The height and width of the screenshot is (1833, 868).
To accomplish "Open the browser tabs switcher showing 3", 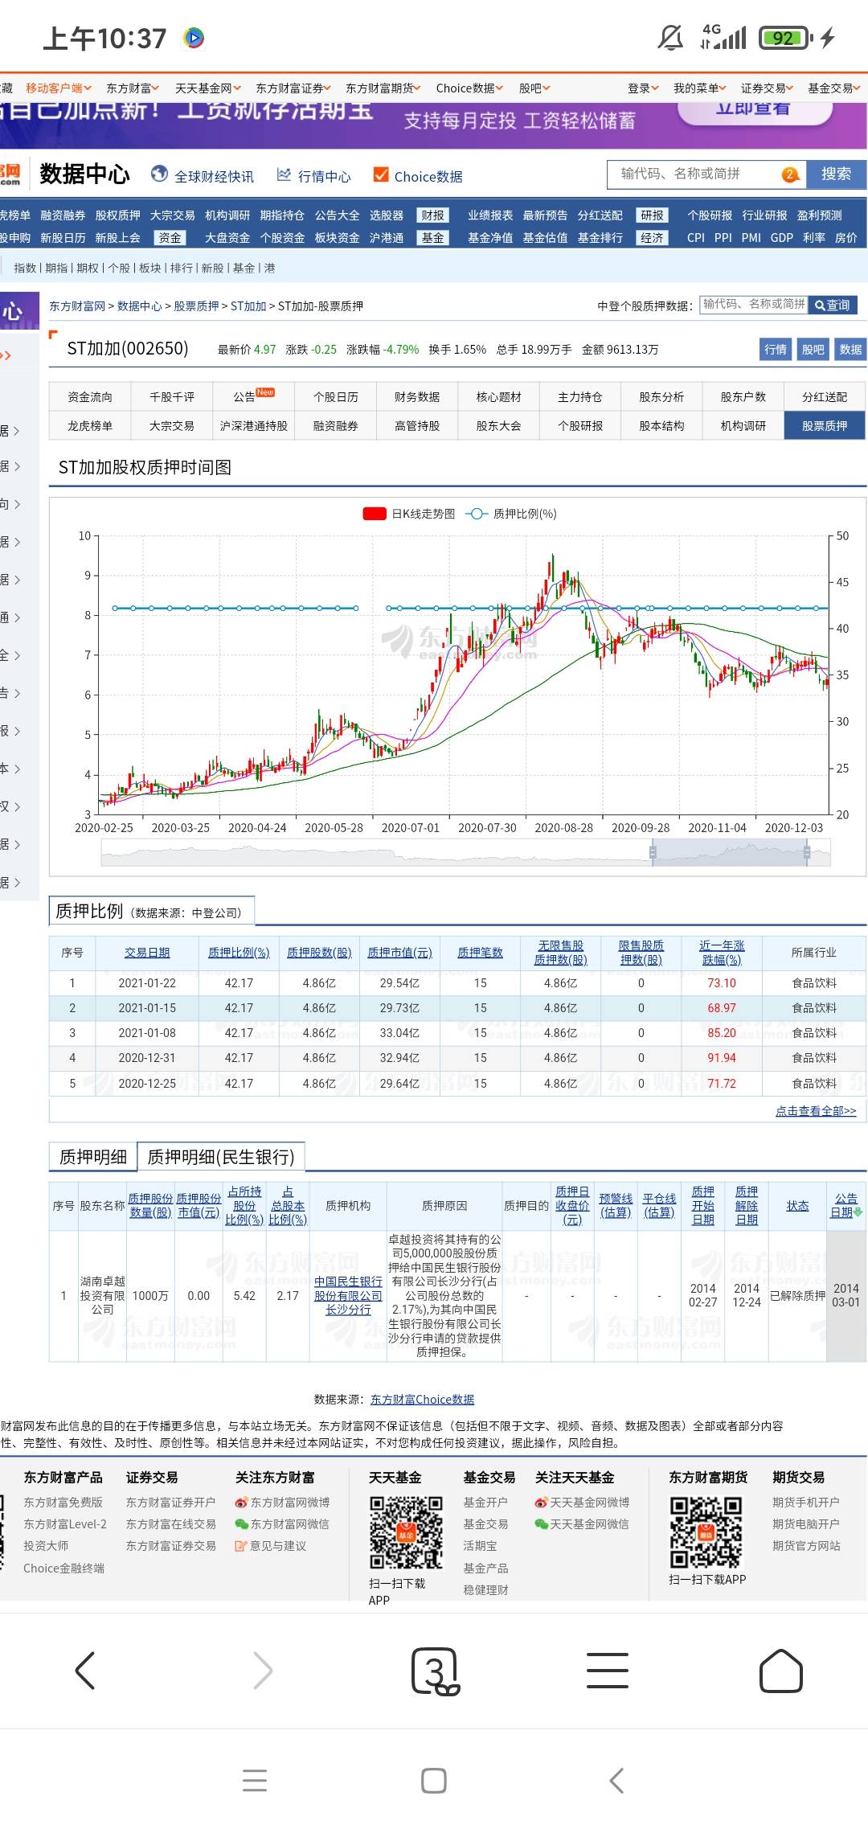I will coord(435,1671).
